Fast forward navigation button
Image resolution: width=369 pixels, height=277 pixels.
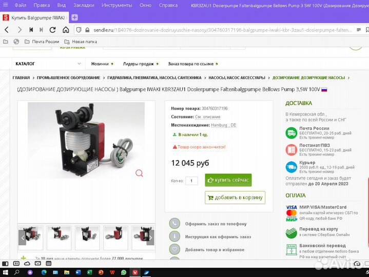41,30
